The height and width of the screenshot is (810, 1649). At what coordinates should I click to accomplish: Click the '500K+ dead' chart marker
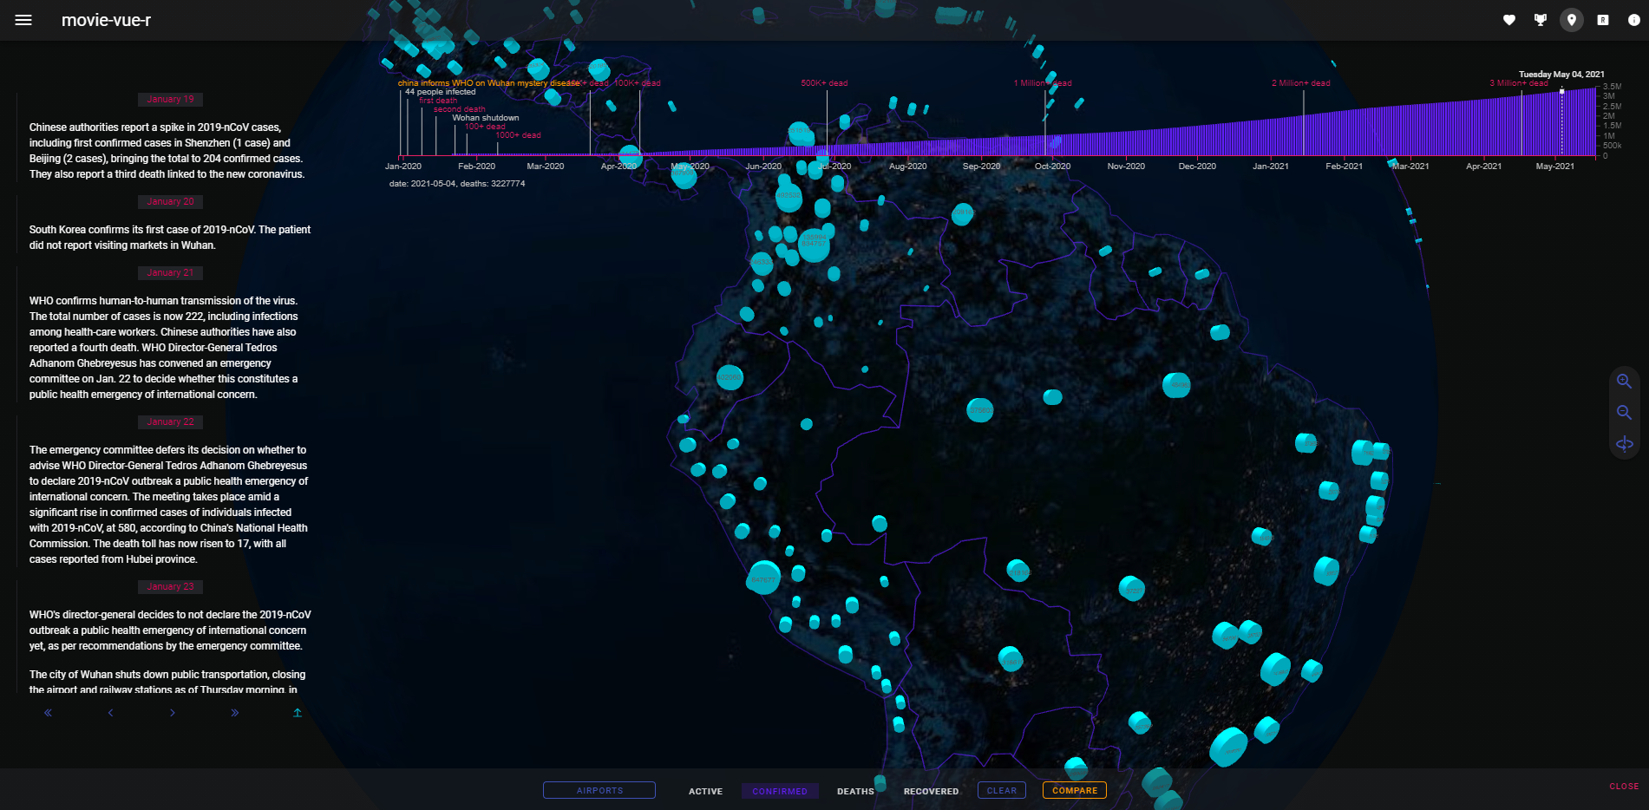(x=824, y=83)
